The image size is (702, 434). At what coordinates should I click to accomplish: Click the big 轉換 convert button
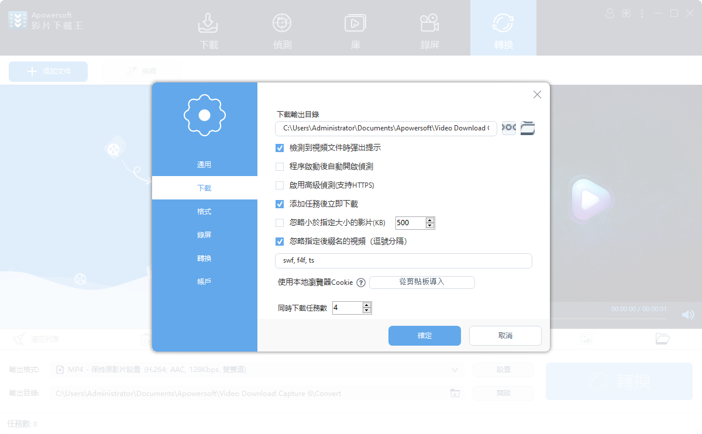(619, 381)
